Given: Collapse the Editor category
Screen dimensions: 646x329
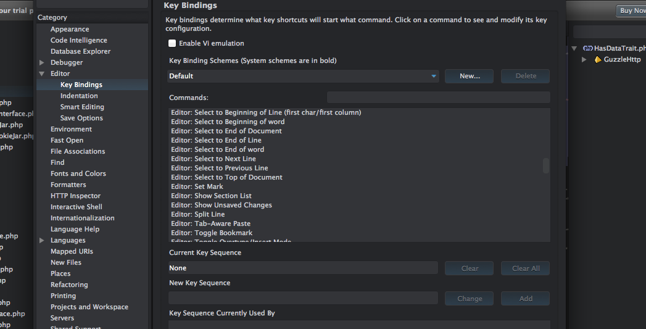Looking at the screenshot, I should click(x=42, y=73).
